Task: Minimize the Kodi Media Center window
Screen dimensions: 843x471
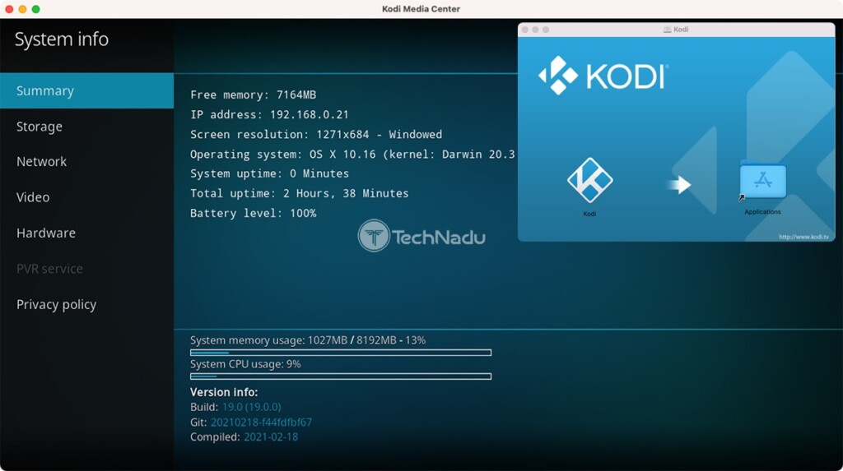Action: [x=22, y=9]
